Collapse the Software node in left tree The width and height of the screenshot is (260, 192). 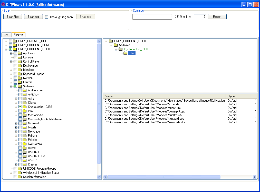[11, 86]
